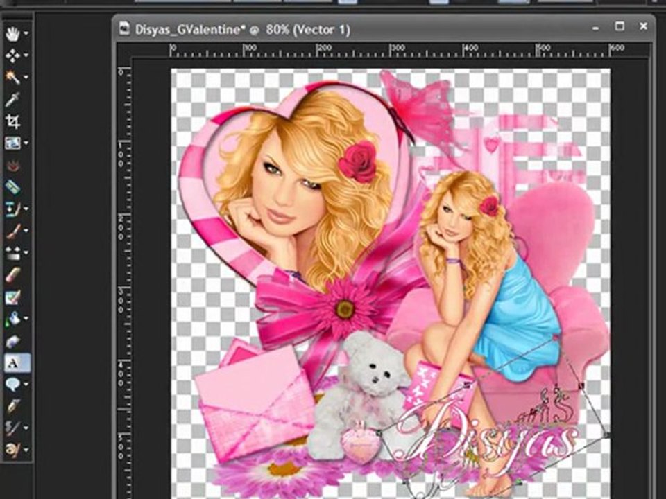Select the Magic Wand tool

[x=12, y=77]
